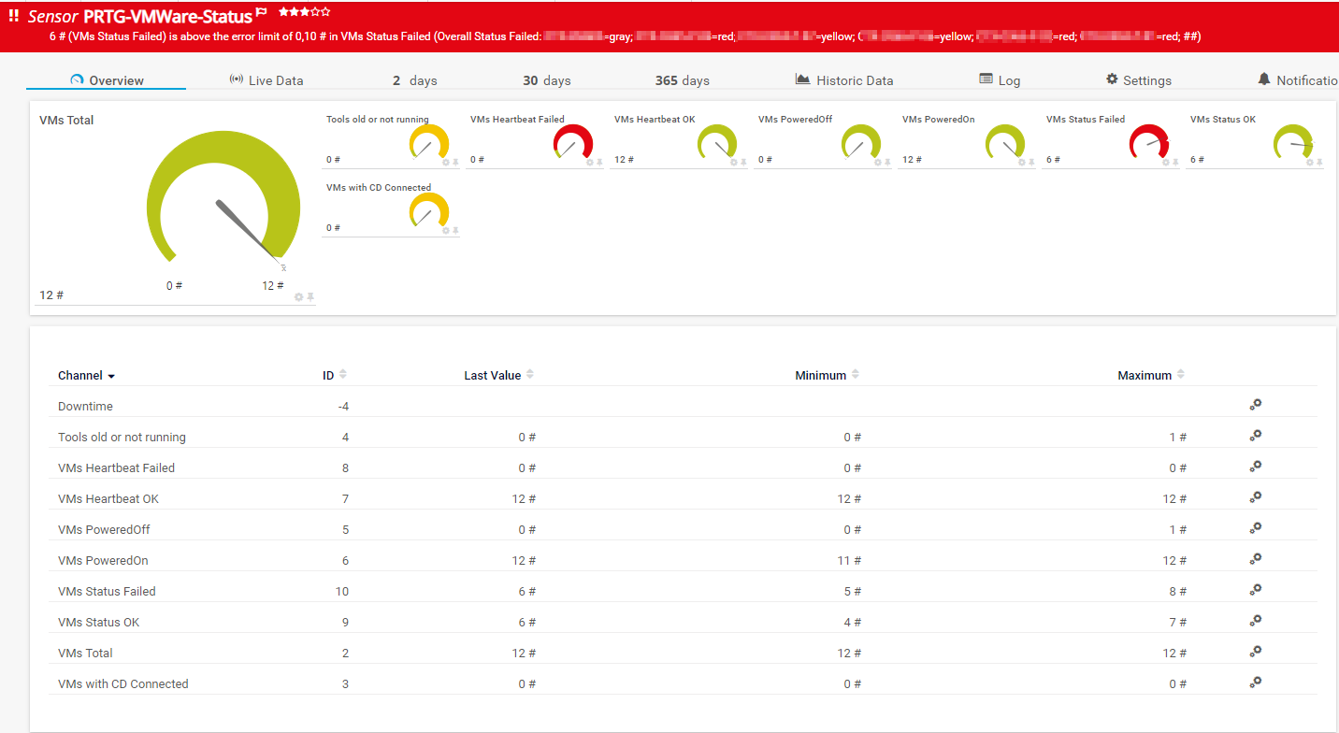Switch to the Live Data tab
Viewport: 1339px width, 733px height.
tap(266, 80)
